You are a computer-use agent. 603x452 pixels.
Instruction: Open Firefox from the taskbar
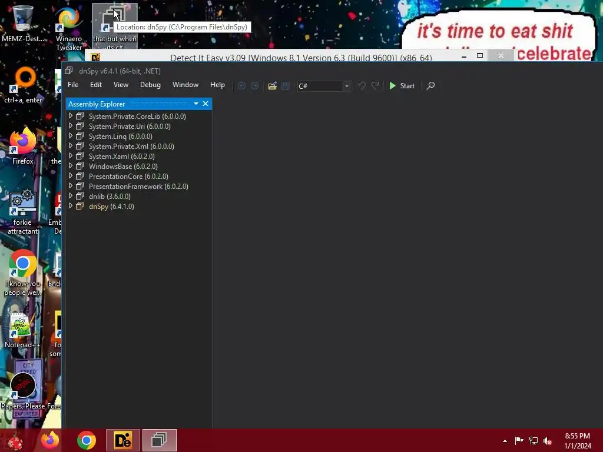point(50,440)
